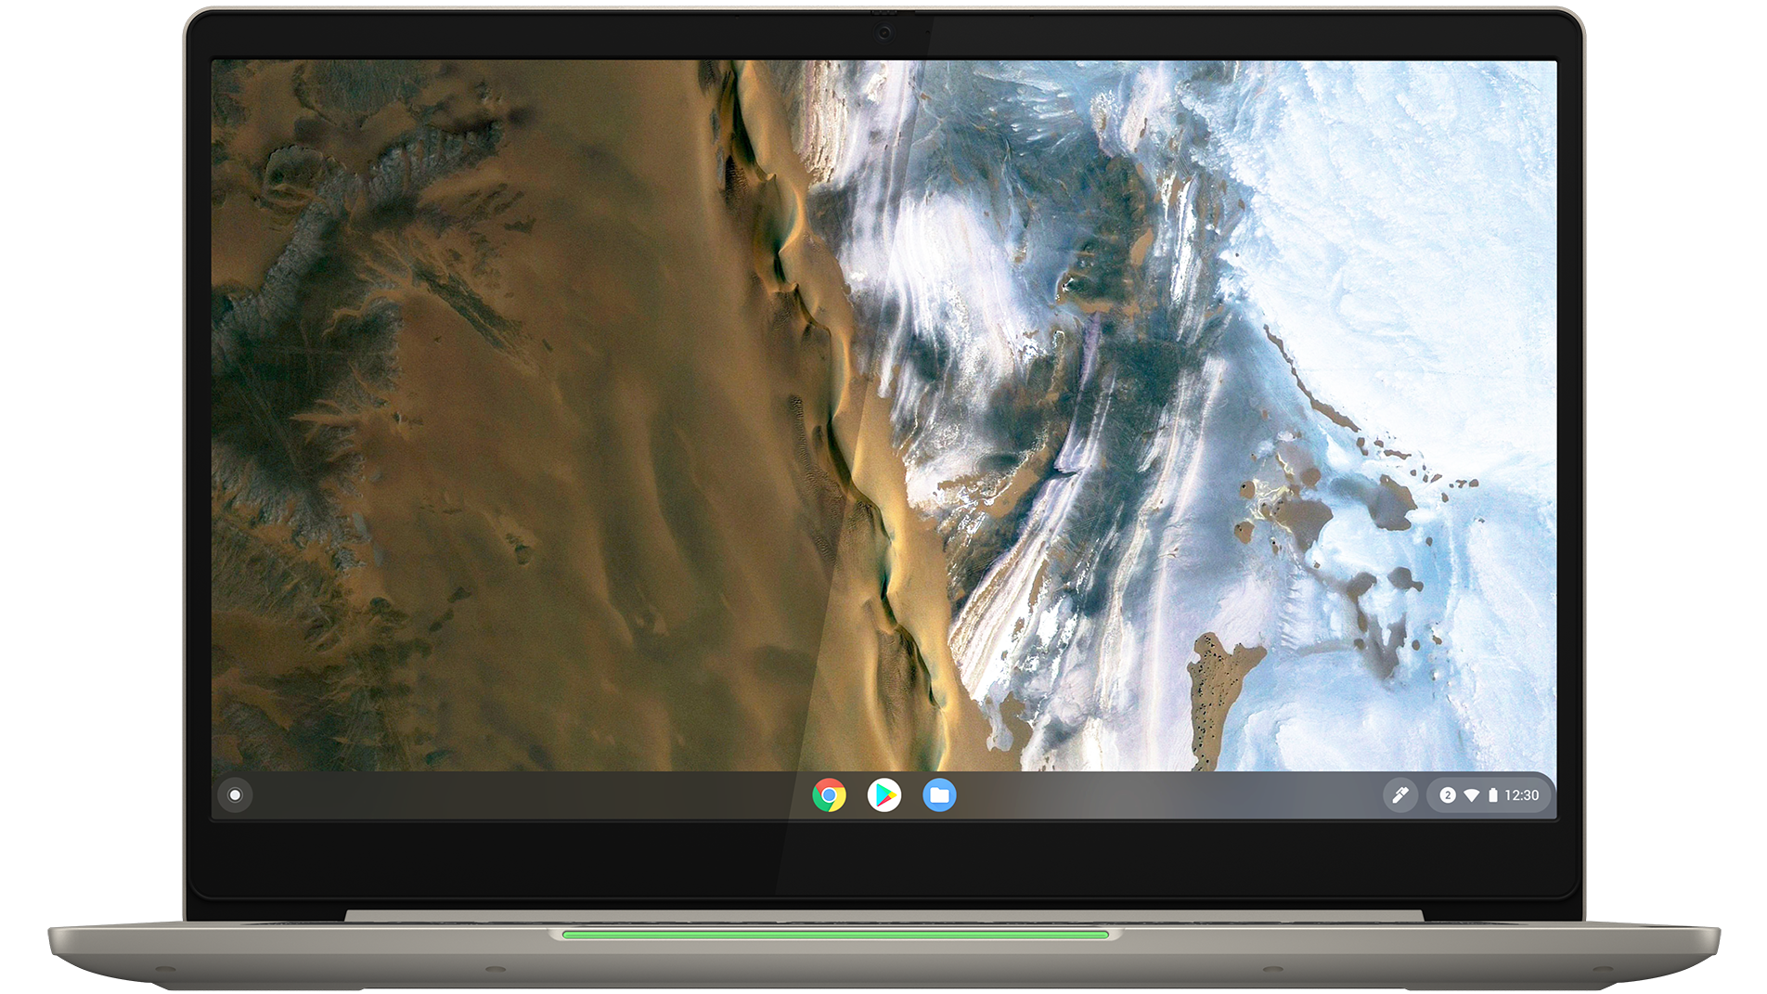Open the stylus tools pen icon

click(x=1399, y=795)
